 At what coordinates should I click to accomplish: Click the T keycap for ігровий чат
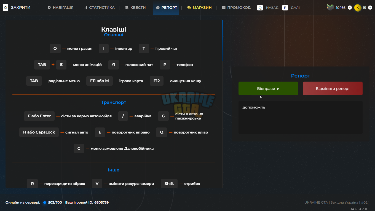point(144,48)
